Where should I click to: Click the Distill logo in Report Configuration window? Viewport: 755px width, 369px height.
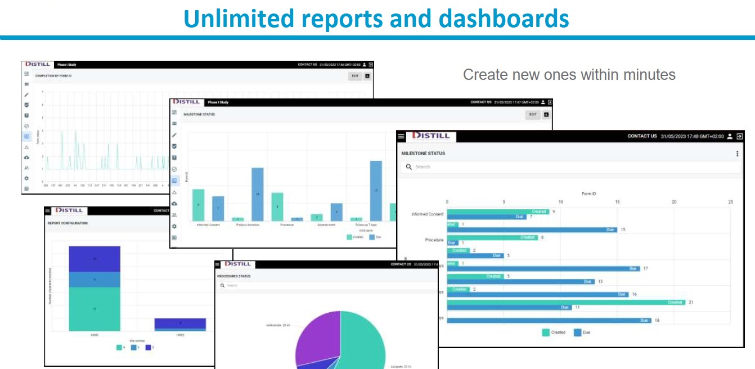pos(69,210)
